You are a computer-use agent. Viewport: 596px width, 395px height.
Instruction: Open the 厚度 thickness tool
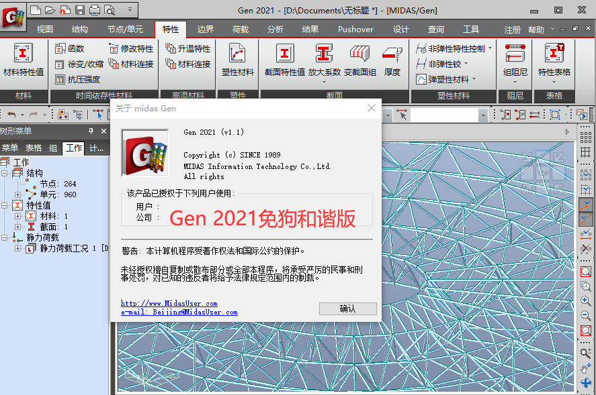[392, 60]
